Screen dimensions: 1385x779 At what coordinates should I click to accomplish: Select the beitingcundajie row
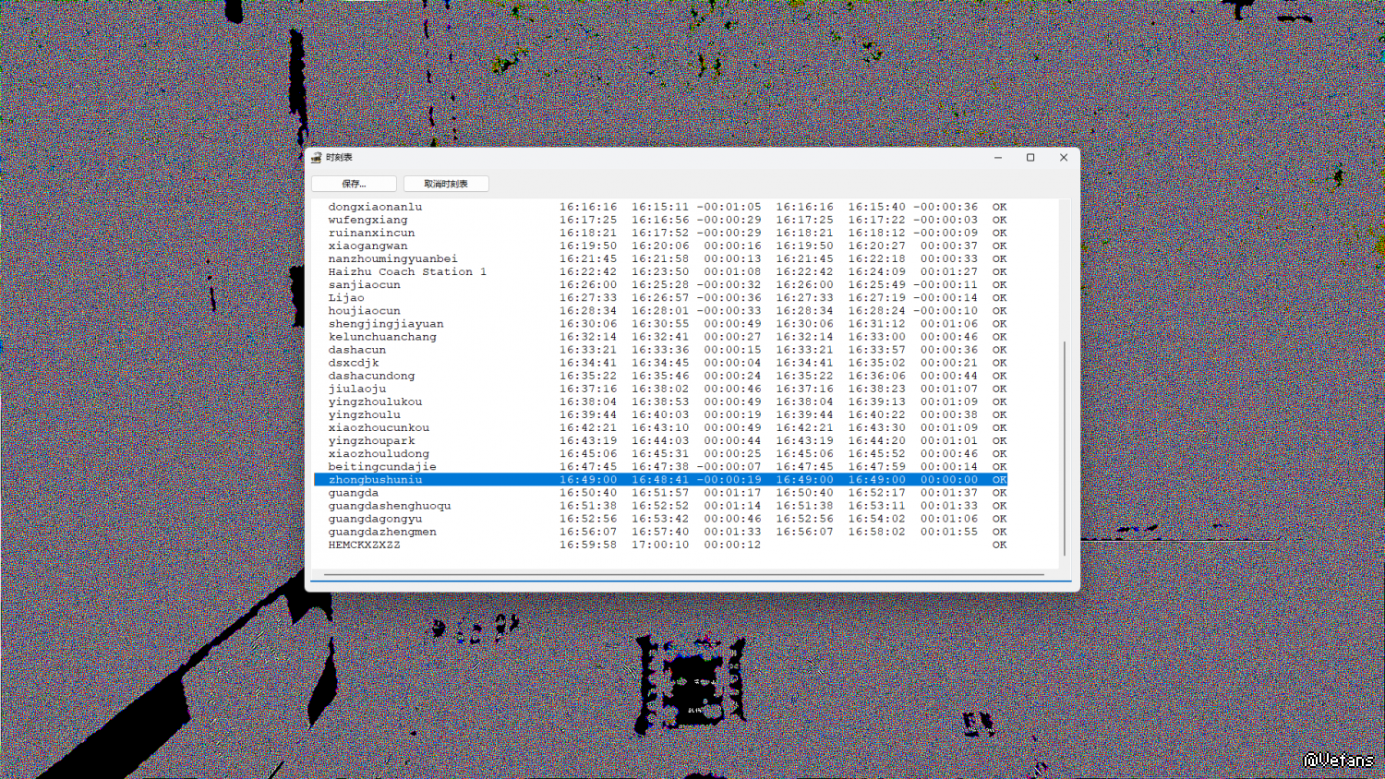(x=660, y=466)
